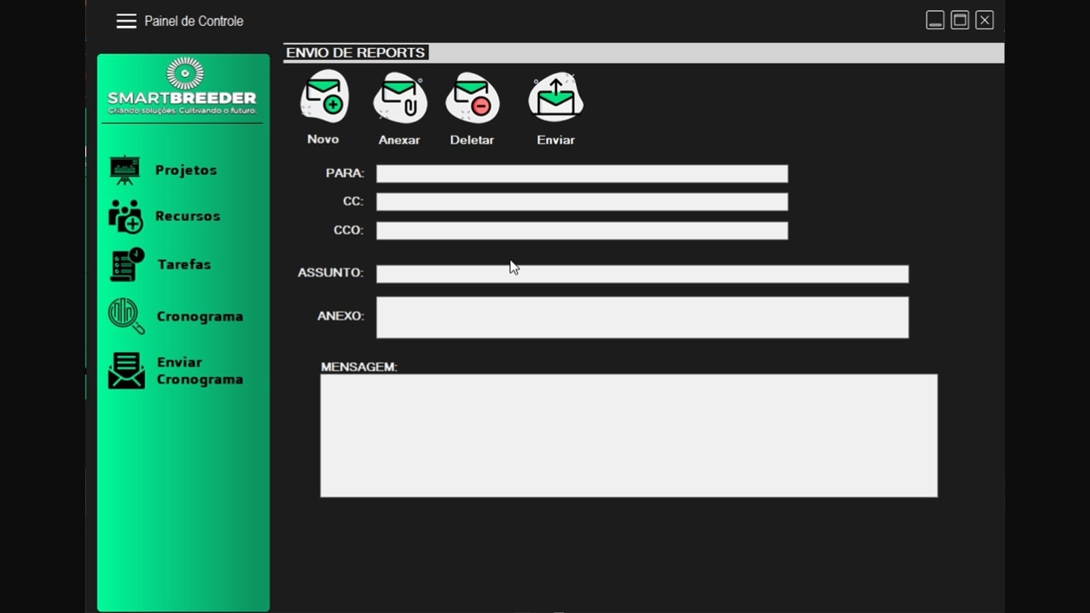
Task: Maximize the Painel de Controle window
Action: [960, 20]
